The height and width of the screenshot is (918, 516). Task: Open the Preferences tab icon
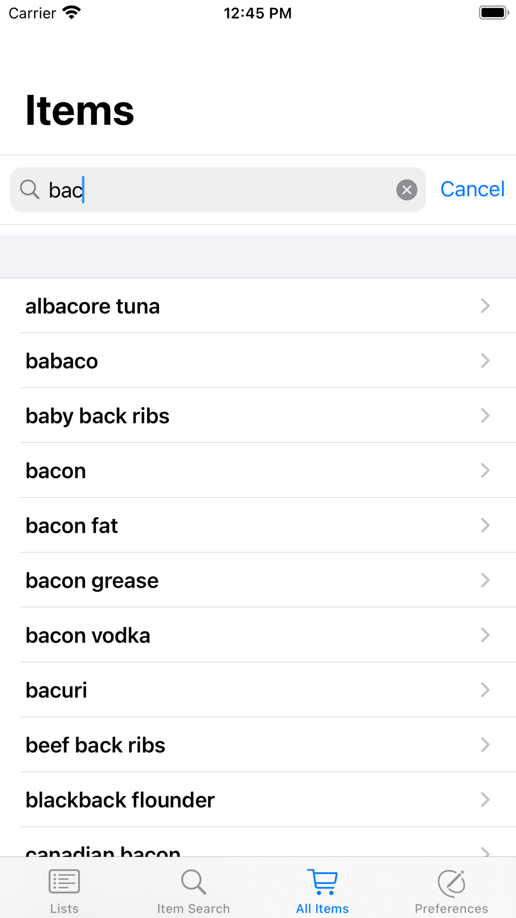451,882
